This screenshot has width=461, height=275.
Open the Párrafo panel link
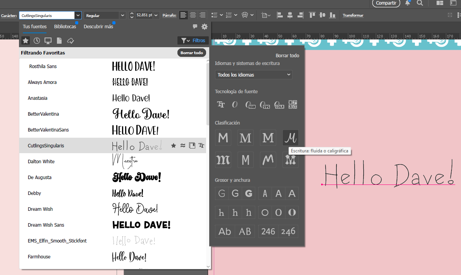point(169,15)
